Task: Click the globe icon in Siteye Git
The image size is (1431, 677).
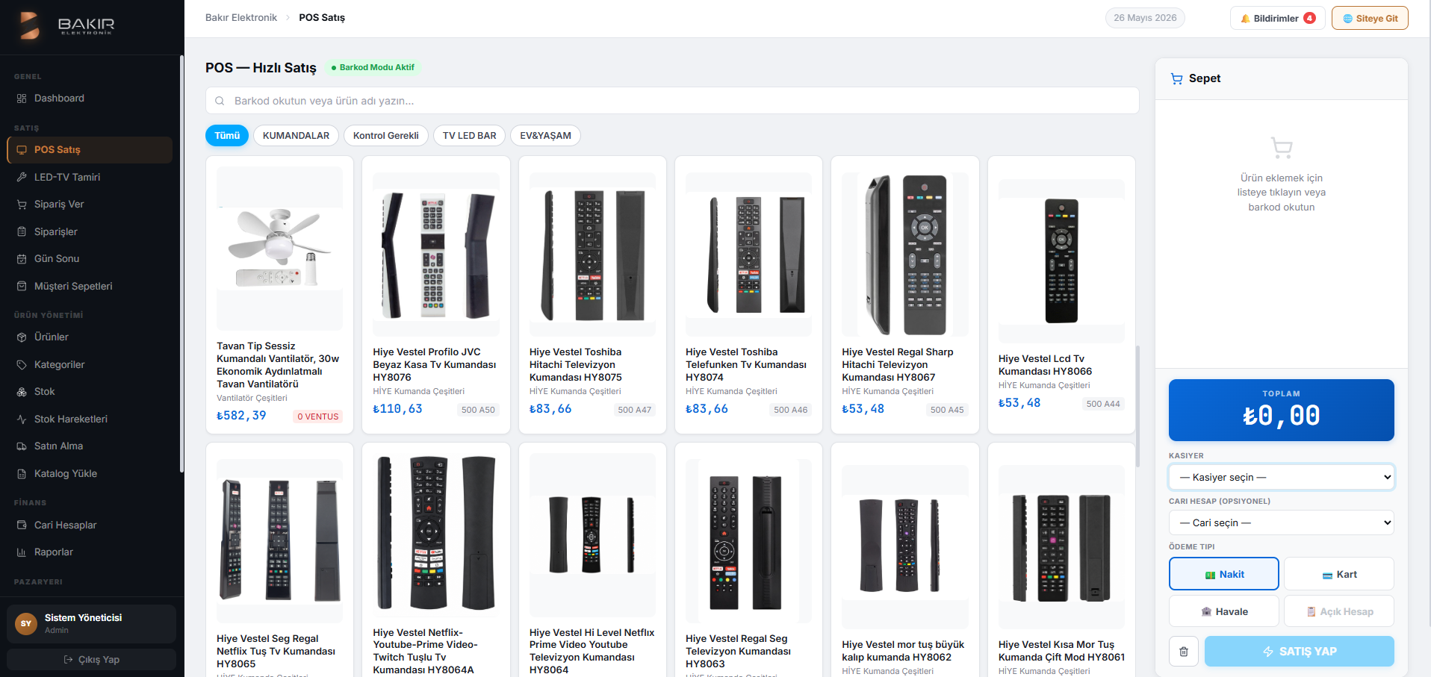Action: coord(1348,19)
